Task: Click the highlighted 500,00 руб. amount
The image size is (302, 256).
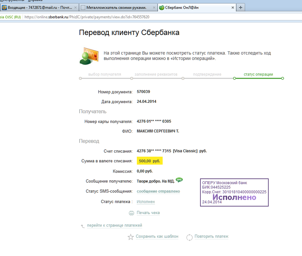Action: pyautogui.click(x=150, y=161)
